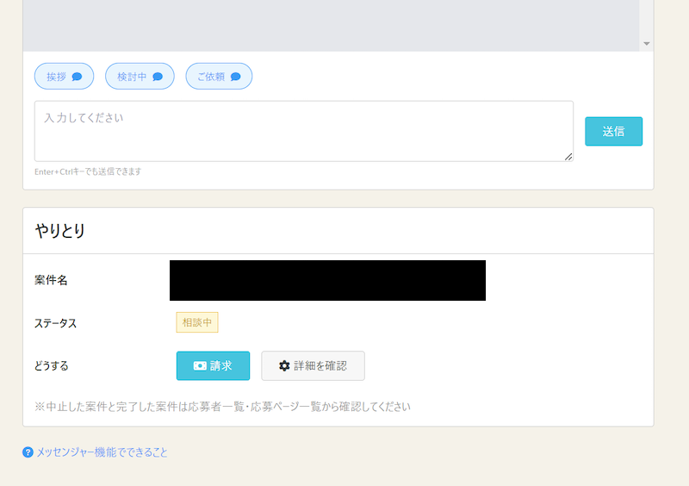Click the message history scrollbar track
Image resolution: width=689 pixels, height=486 pixels.
point(647,17)
